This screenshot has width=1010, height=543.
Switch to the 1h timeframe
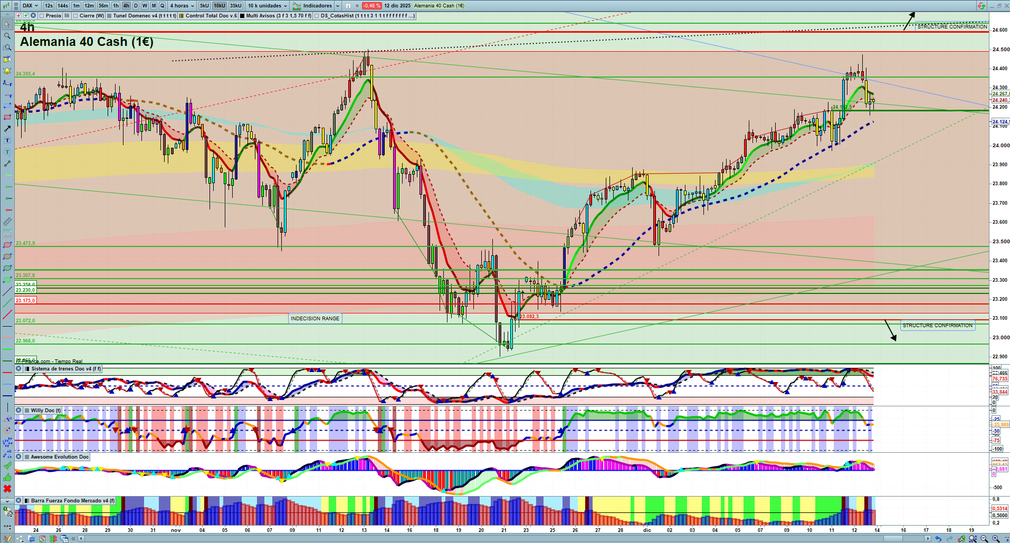116,6
